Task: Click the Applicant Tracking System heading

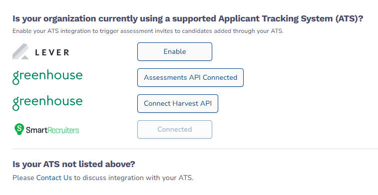Action: [x=188, y=18]
